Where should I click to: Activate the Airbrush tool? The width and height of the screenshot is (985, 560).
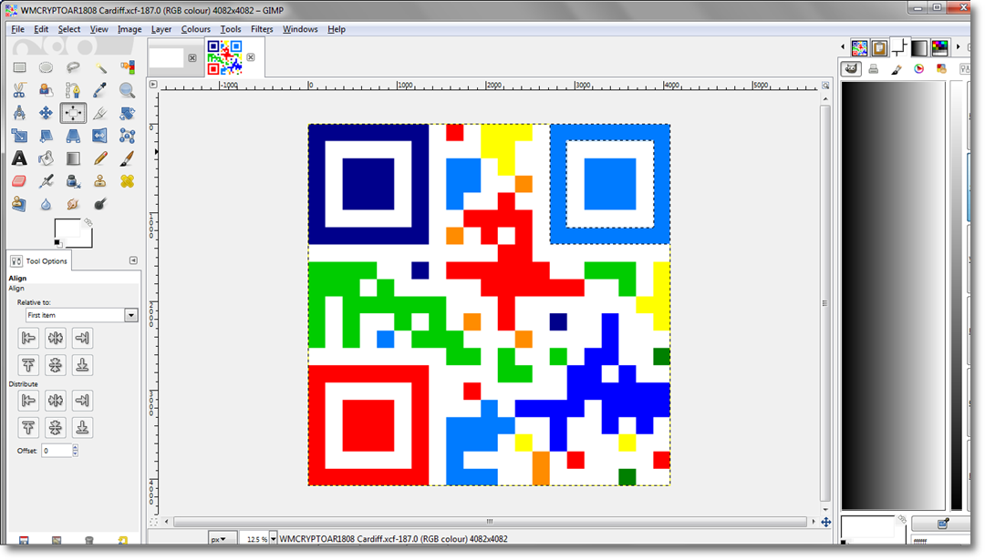[x=46, y=181]
